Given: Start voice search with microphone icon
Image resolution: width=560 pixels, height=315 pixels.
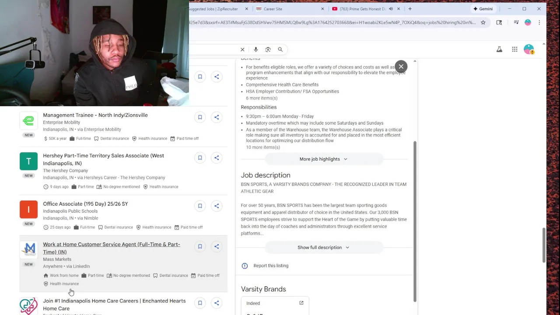Looking at the screenshot, I should point(255,49).
